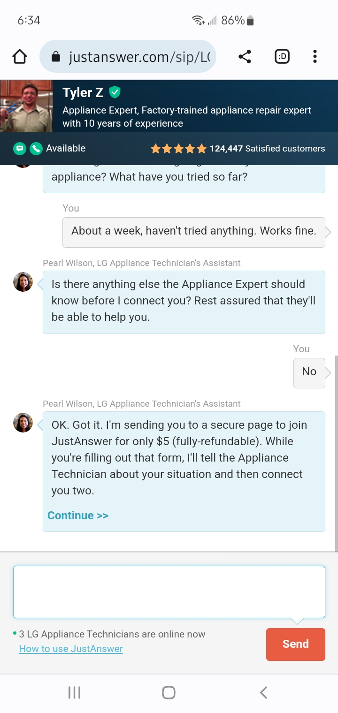Click the padlock icon in the address bar
338x713 pixels.
[x=56, y=56]
